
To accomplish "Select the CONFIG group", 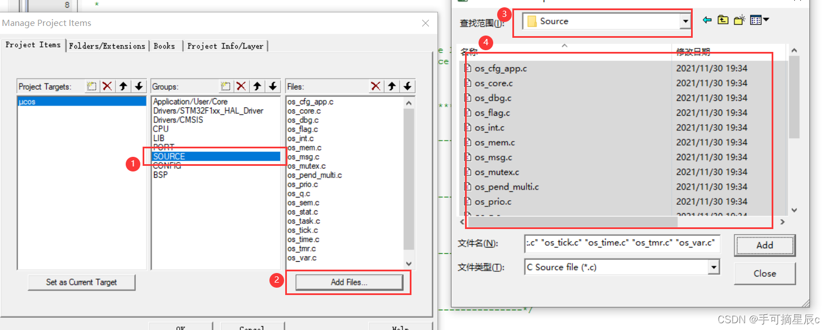I will (x=167, y=166).
